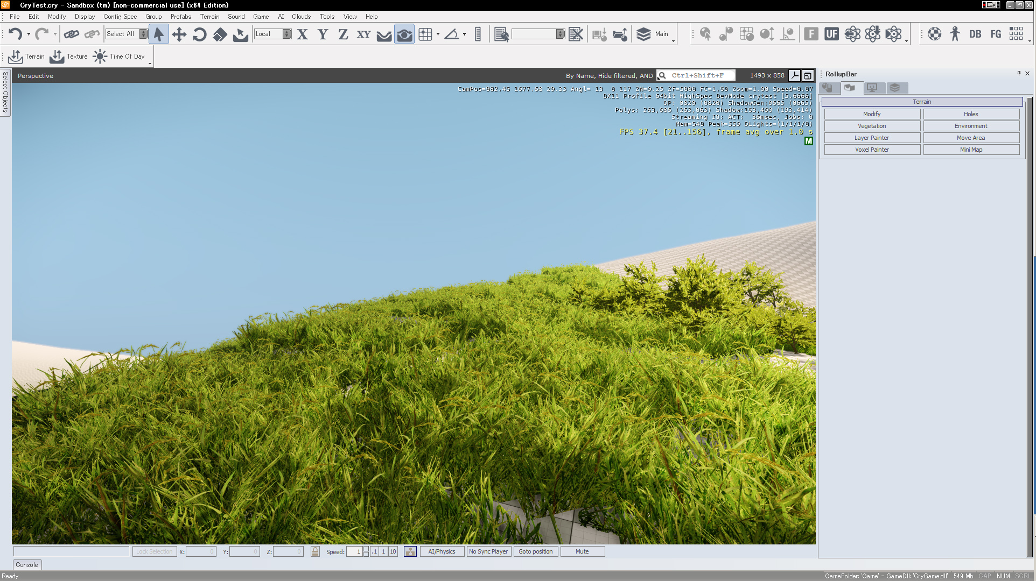Open the Terrain menu
Viewport: 1036px width, 581px height.
[x=209, y=17]
